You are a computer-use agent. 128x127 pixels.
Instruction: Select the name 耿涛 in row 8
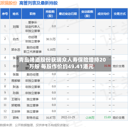[16, 87]
